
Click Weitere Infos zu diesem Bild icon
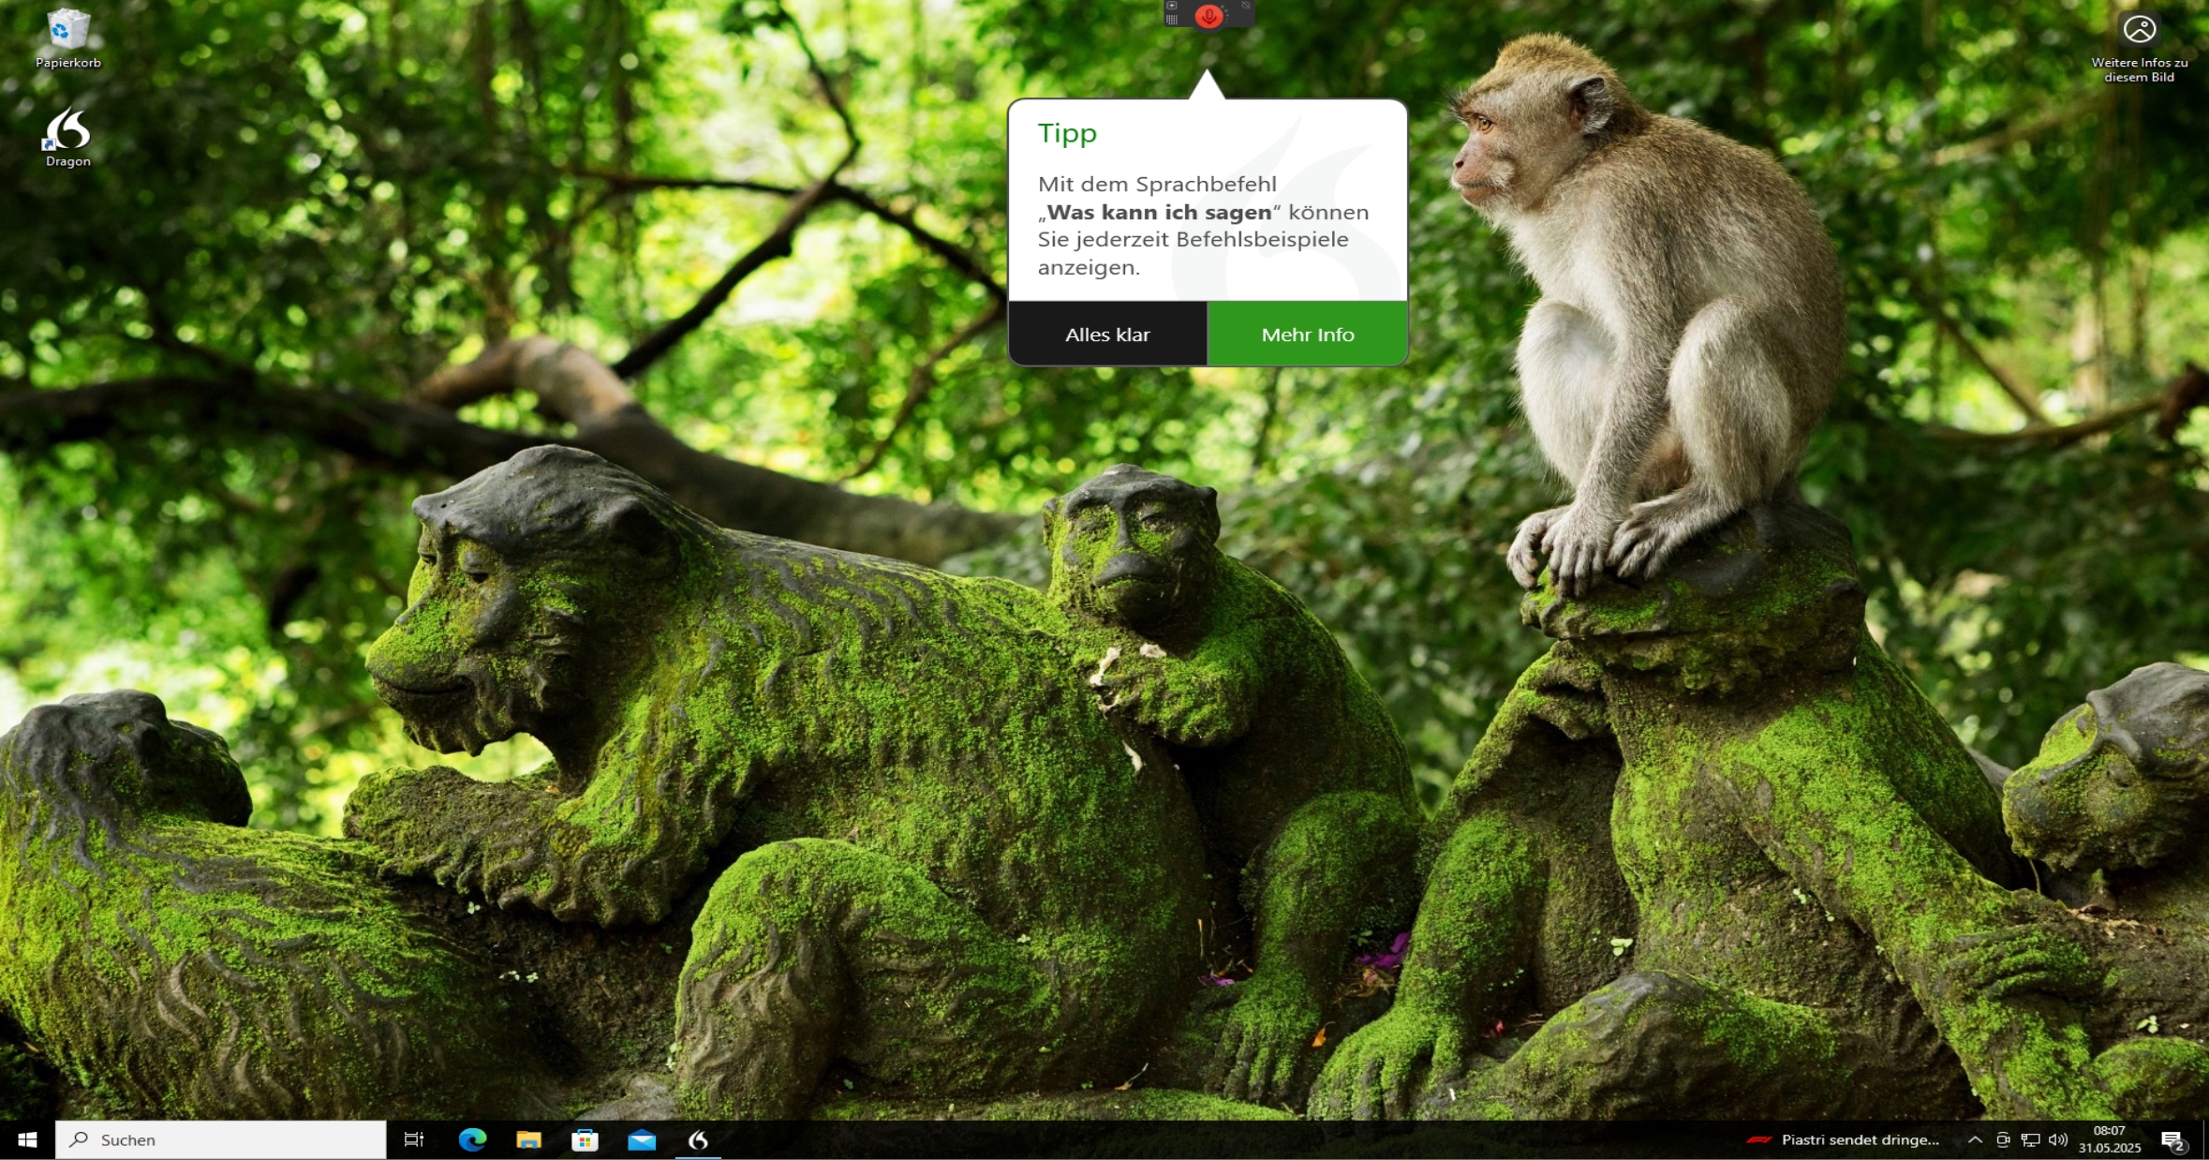pyautogui.click(x=2139, y=31)
